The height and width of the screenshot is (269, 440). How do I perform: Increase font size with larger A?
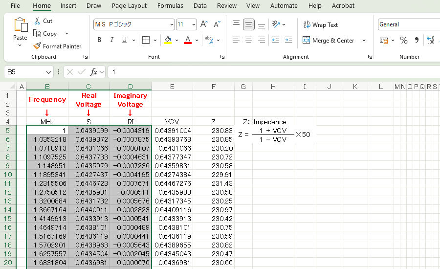(204, 24)
